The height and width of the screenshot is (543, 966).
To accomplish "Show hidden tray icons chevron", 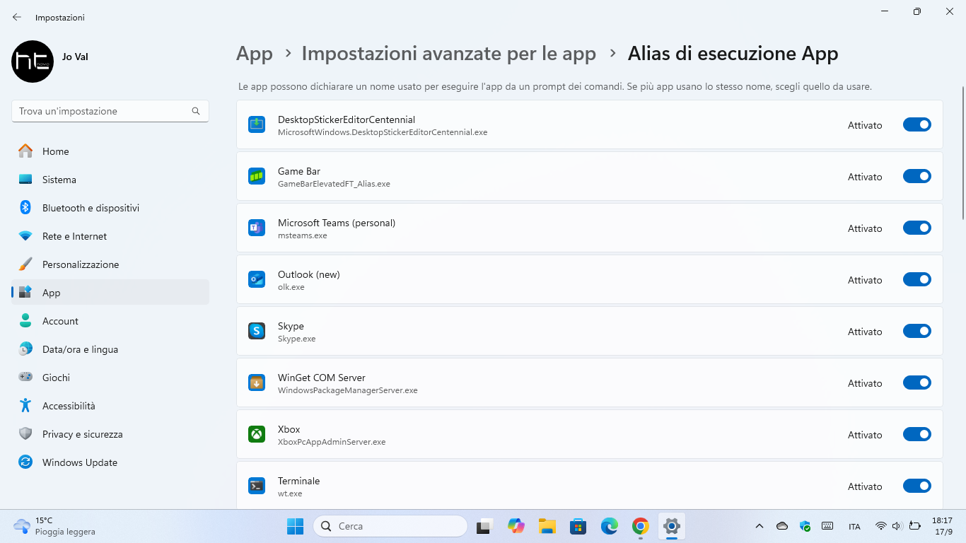I will pyautogui.click(x=760, y=526).
